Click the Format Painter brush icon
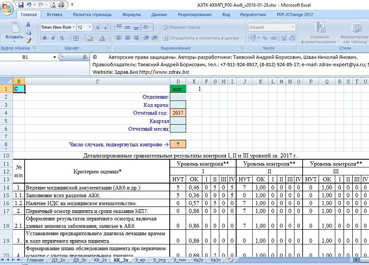Image resolution: width=369 pixels, height=265 pixels. coord(28,41)
